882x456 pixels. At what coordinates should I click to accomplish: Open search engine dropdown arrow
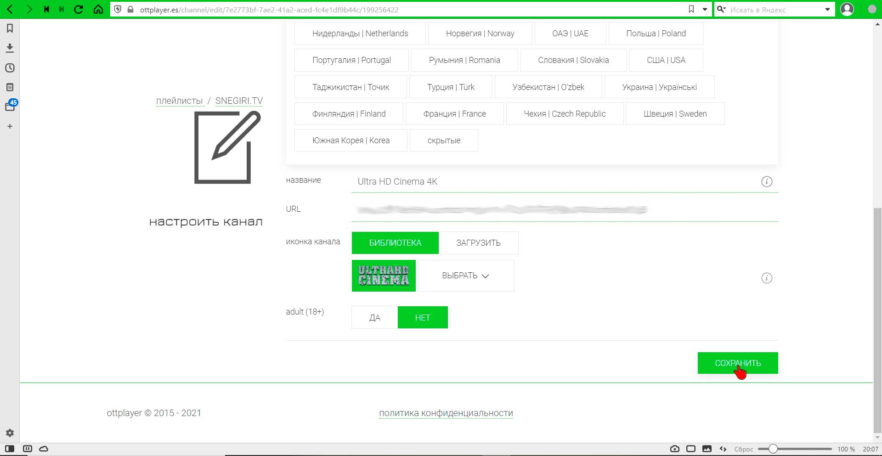pos(827,9)
